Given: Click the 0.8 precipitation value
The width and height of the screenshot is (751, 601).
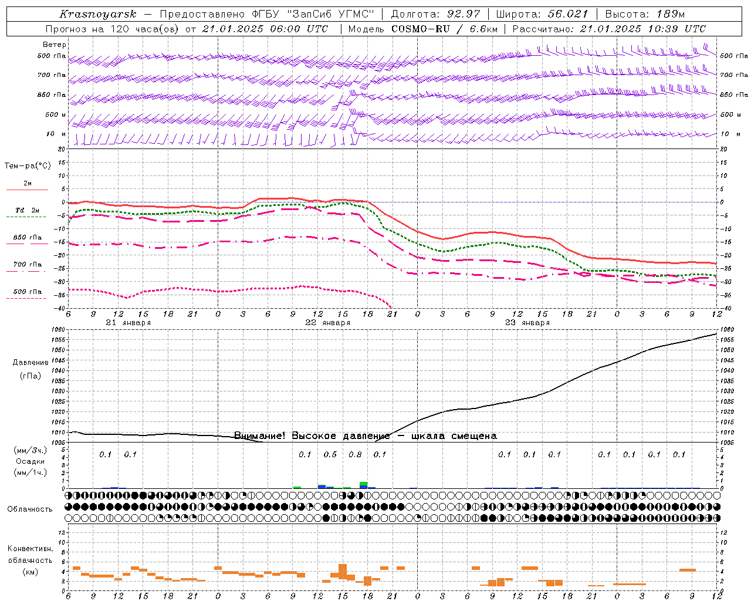Looking at the screenshot, I should (355, 454).
